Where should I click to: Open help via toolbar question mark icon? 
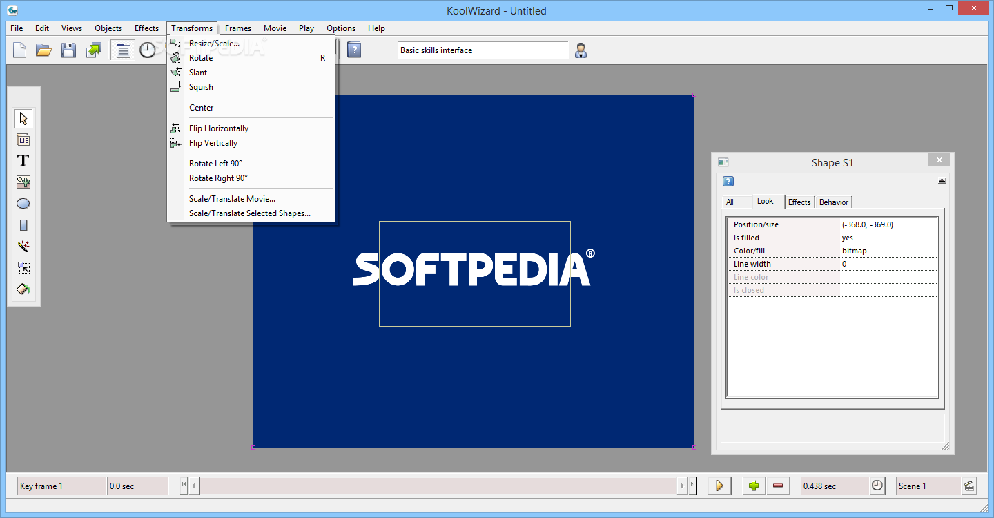pyautogui.click(x=354, y=50)
